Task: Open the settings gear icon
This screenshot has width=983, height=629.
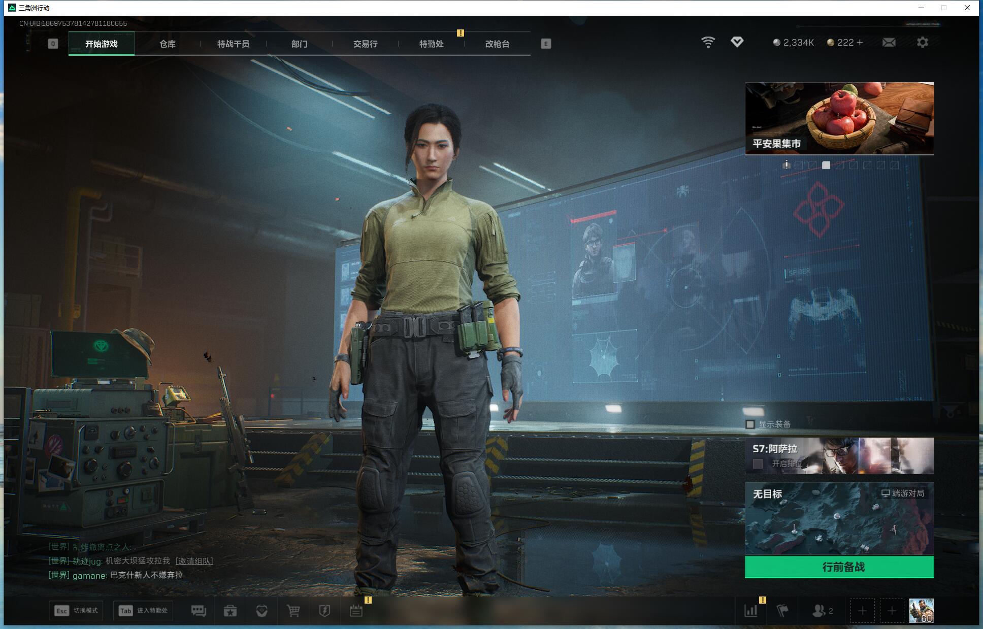Action: pos(922,43)
